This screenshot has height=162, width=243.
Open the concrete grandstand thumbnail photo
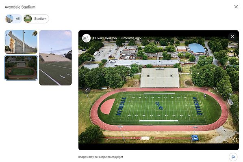click(21, 42)
